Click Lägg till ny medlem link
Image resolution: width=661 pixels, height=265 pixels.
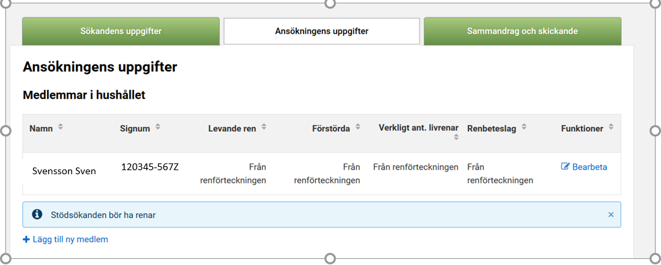(x=65, y=239)
